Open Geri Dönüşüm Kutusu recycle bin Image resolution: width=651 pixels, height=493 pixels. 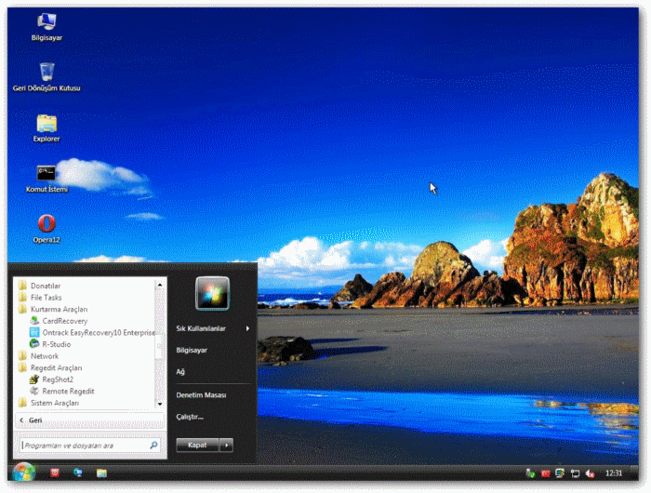pyautogui.click(x=46, y=73)
